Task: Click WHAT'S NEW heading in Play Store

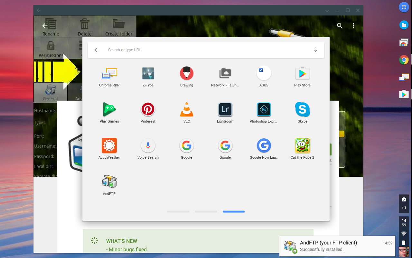Action: tap(122, 241)
